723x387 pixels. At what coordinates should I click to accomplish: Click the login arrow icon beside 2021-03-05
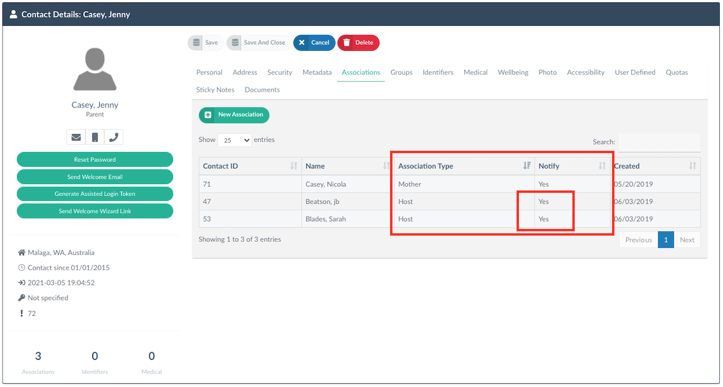pyautogui.click(x=21, y=283)
